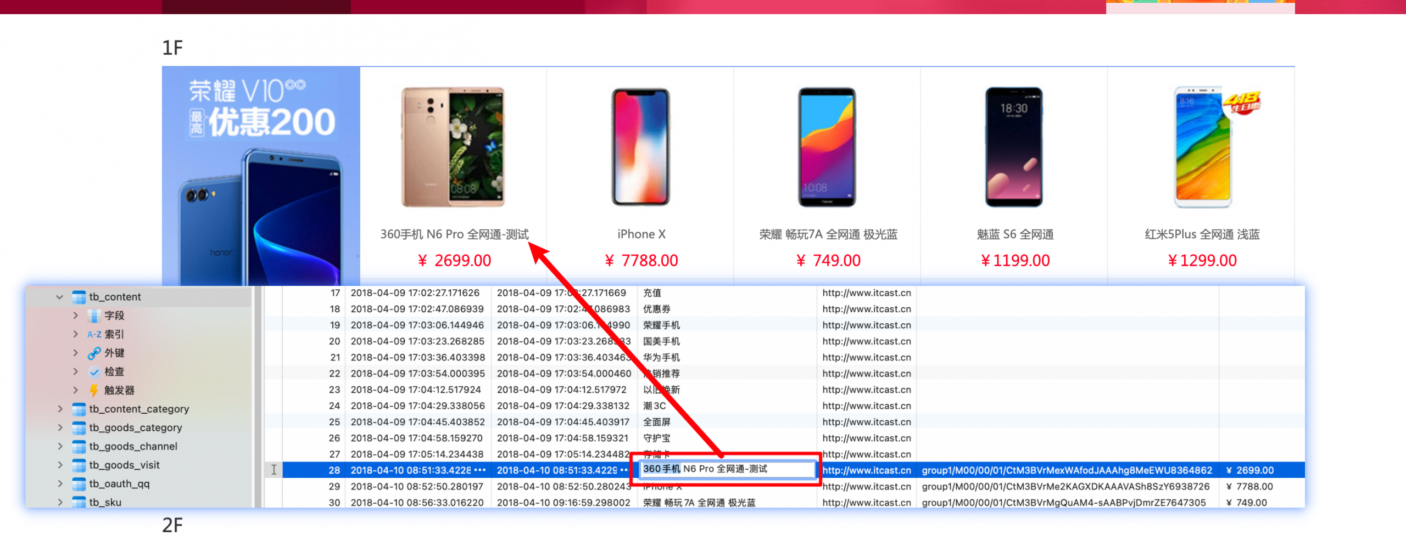Click the 检查 checkmark icon
The image size is (1406, 535).
94,371
